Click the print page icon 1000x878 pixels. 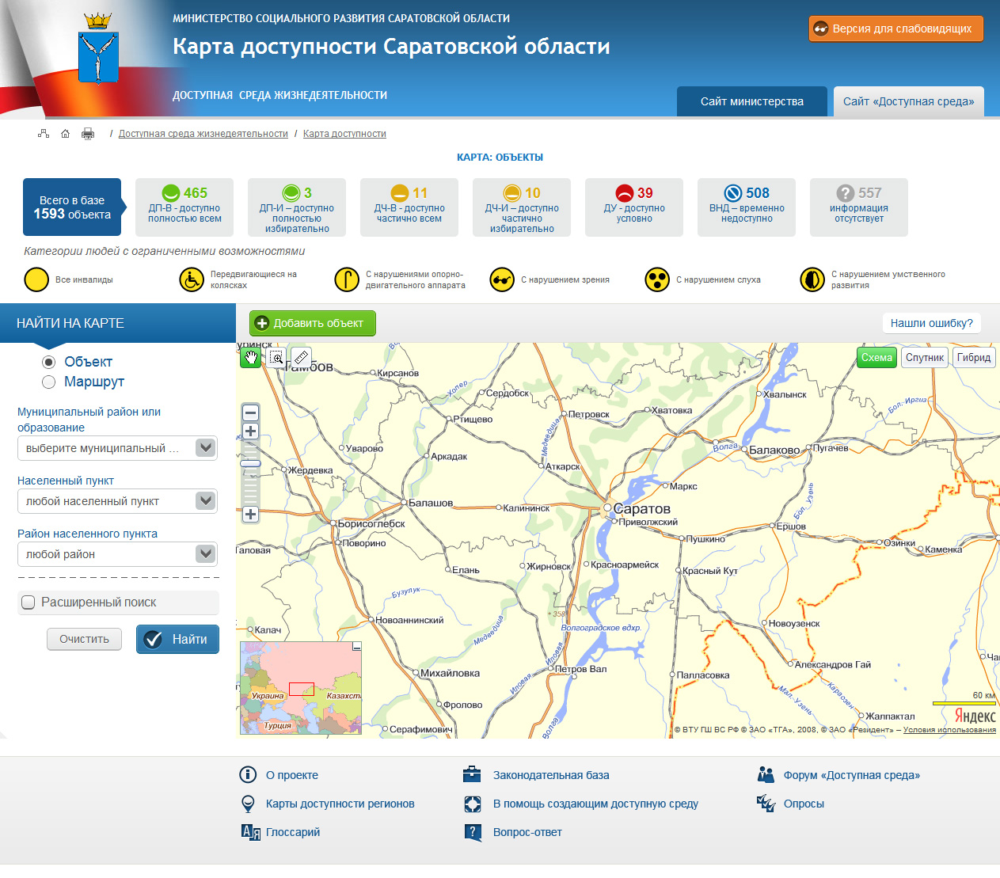point(88,134)
